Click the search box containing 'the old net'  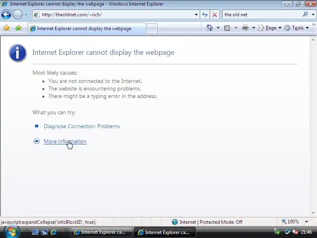click(x=262, y=15)
